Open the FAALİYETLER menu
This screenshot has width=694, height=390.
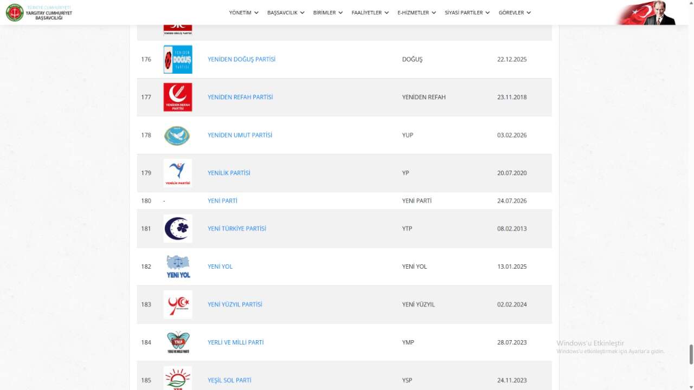pyautogui.click(x=370, y=12)
